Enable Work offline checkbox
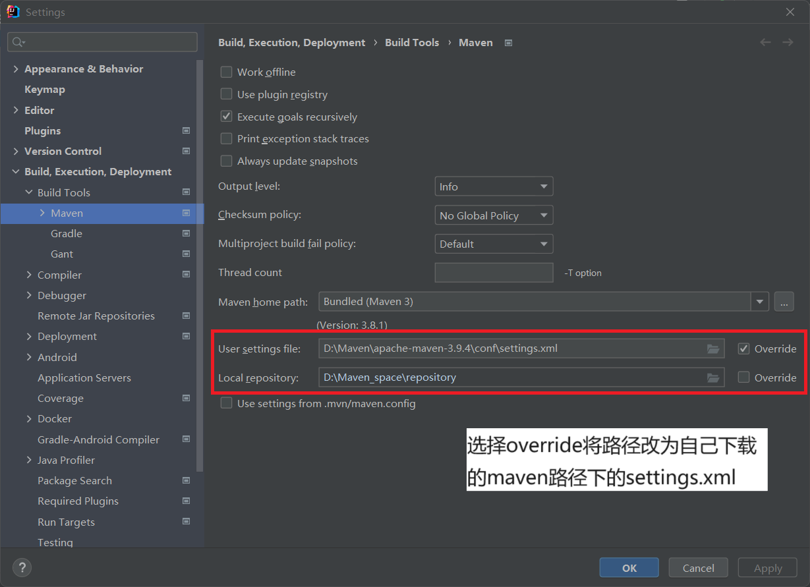Screen dimensions: 810x587 click(226, 72)
